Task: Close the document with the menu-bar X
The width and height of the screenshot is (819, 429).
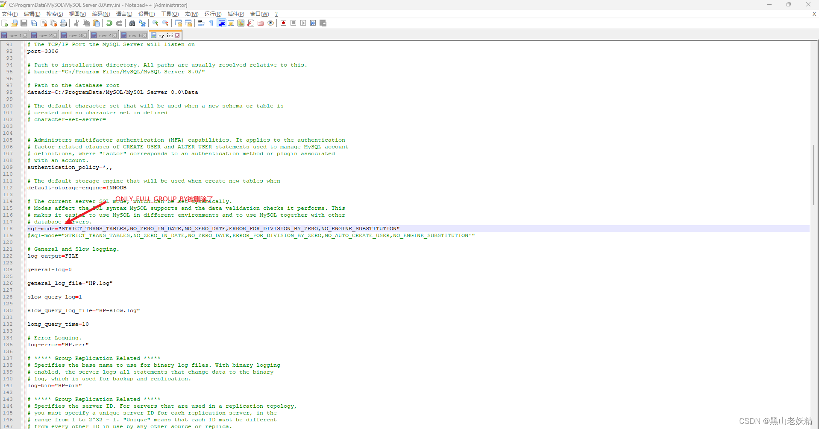Action: [x=814, y=14]
